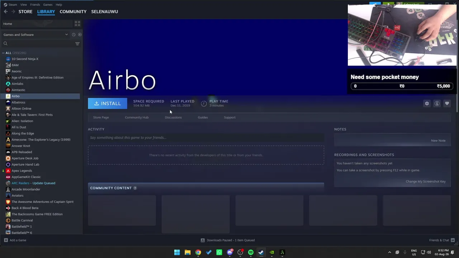Show Airbo game info icon
Screen dimensions: 459x258
tap(437, 104)
